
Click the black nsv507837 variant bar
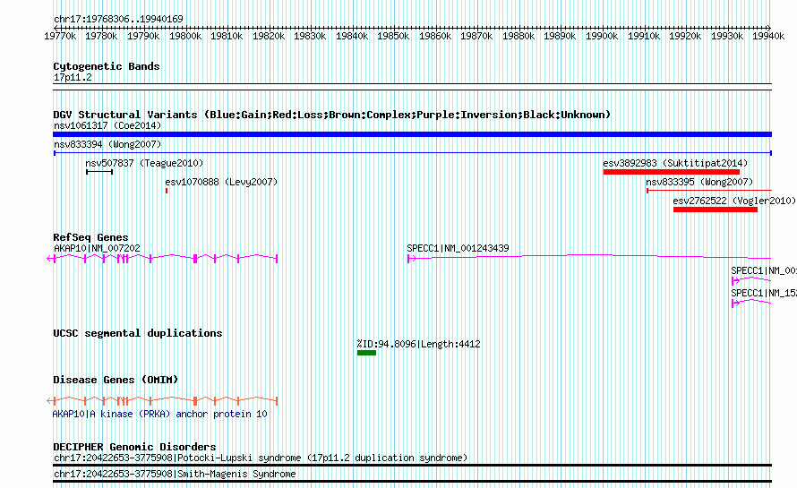coord(99,172)
